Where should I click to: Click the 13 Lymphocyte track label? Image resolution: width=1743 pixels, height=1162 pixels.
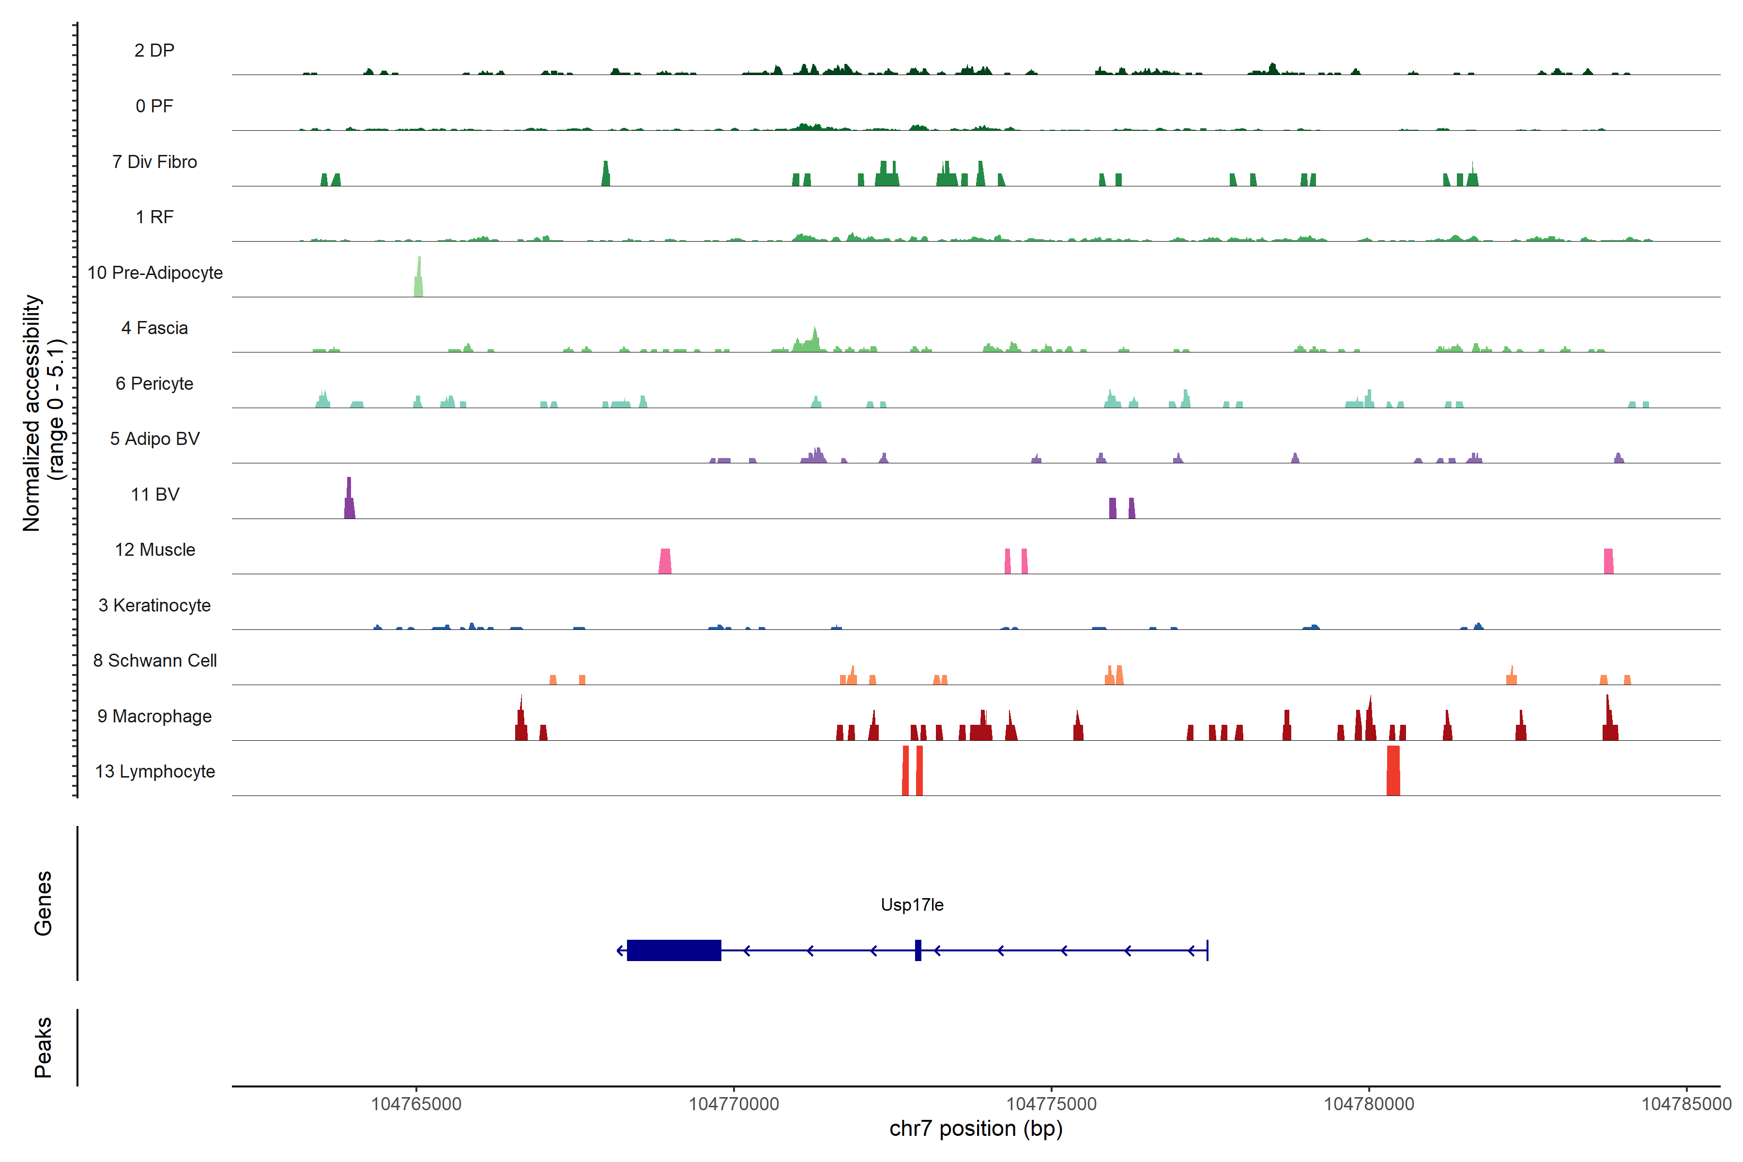[155, 771]
